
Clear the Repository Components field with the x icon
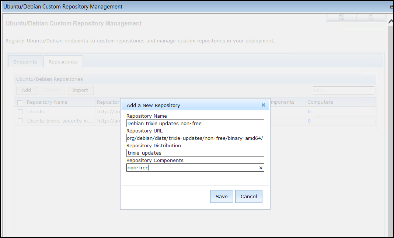[261, 168]
